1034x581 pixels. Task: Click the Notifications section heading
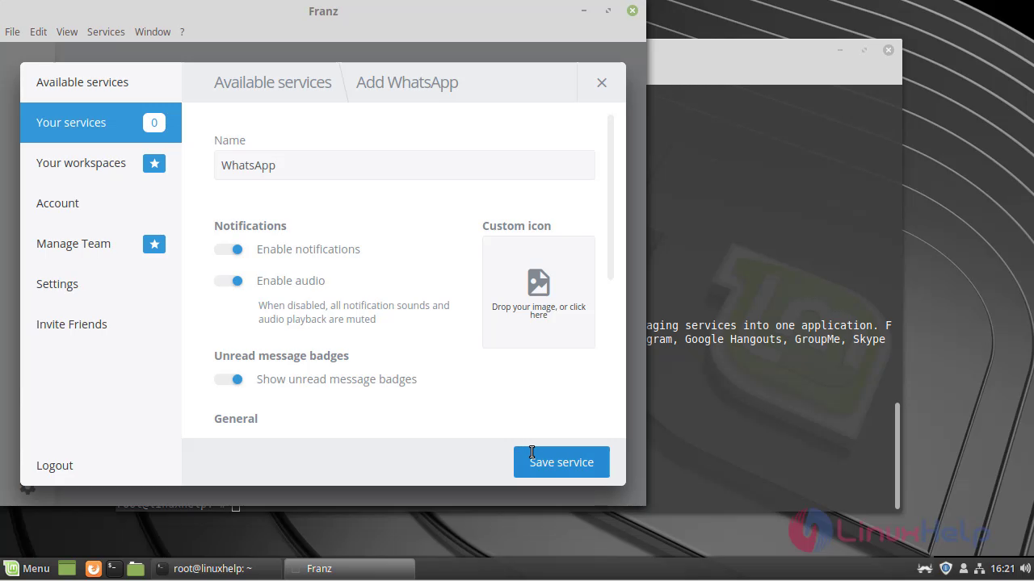250,226
